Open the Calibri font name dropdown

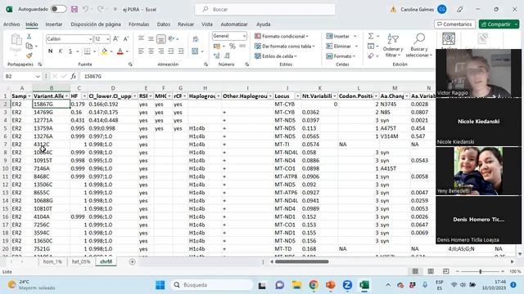point(90,39)
